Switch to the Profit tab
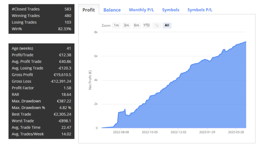This screenshot has height=145, width=261. click(x=89, y=10)
